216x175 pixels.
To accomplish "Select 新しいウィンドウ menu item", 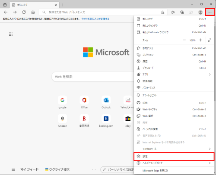I will coord(174,25).
